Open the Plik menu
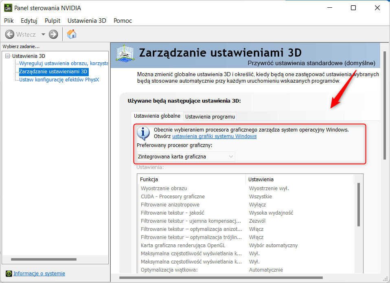This screenshot has width=390, height=283. (x=9, y=21)
